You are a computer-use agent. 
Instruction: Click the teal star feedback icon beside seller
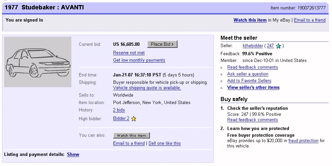pos(278,46)
